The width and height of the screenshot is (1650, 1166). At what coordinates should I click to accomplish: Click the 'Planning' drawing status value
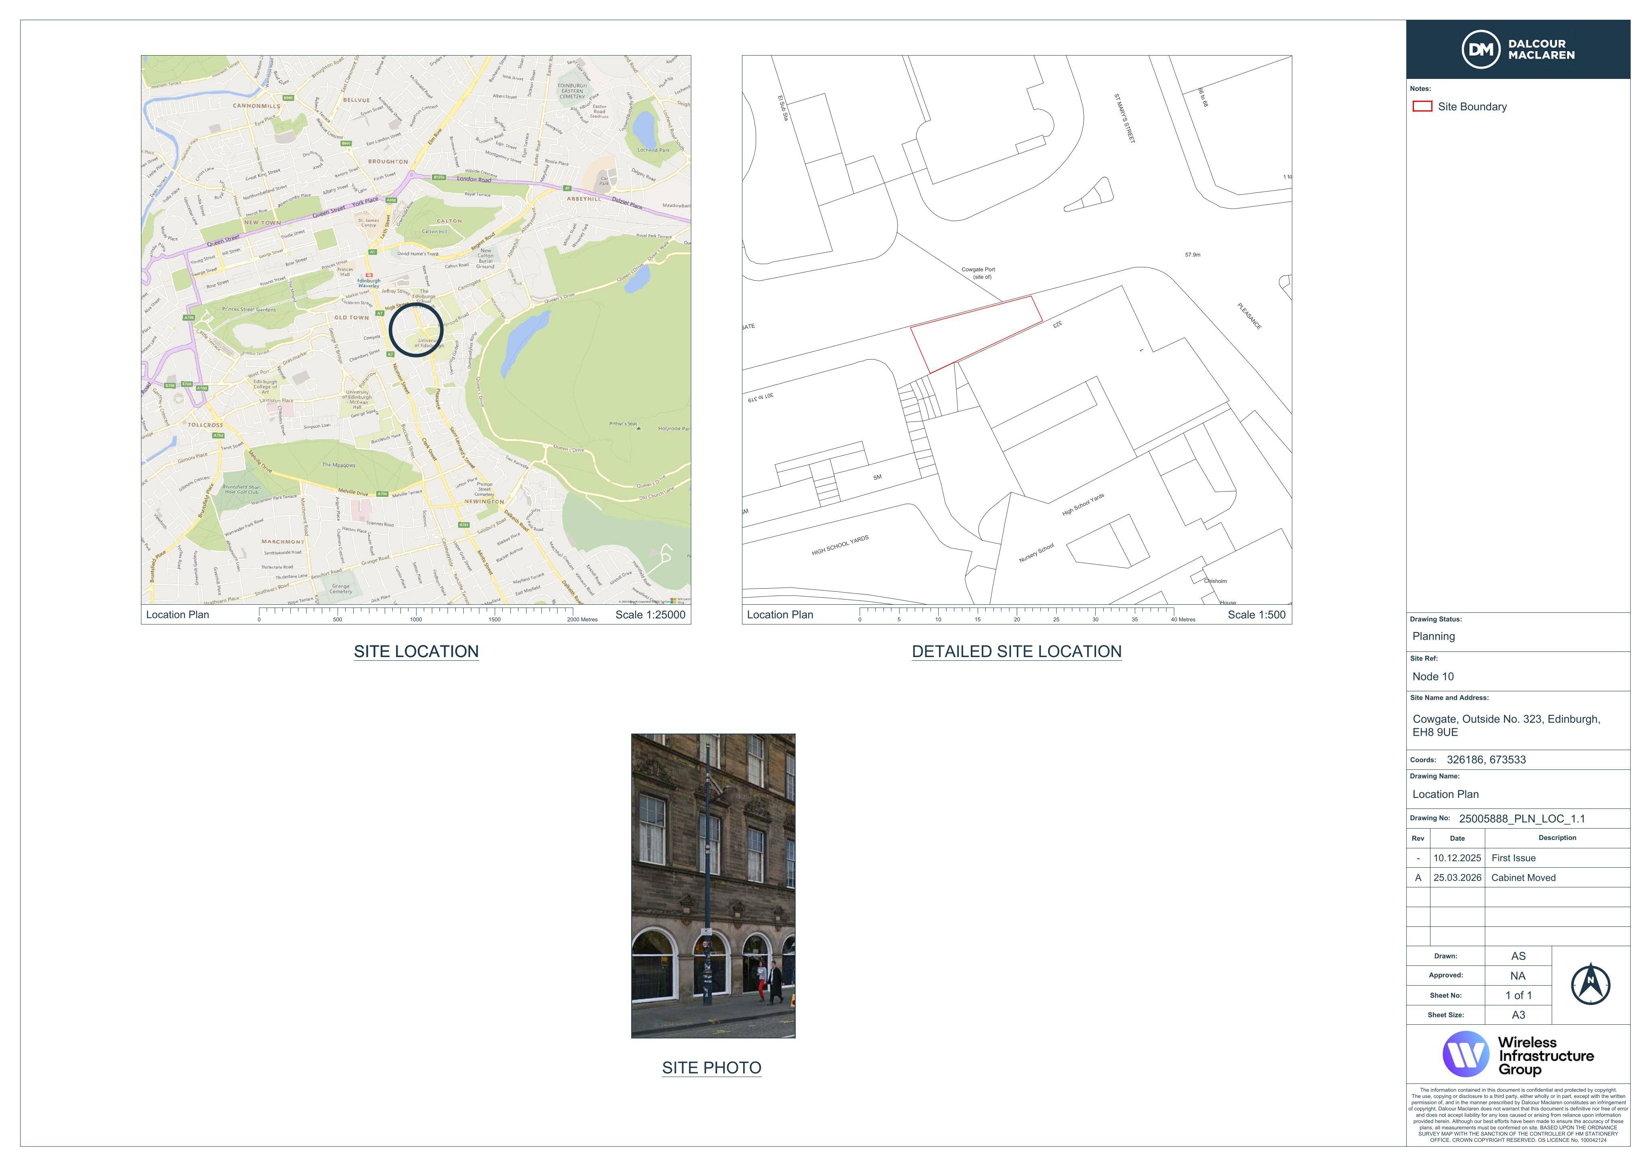1433,637
